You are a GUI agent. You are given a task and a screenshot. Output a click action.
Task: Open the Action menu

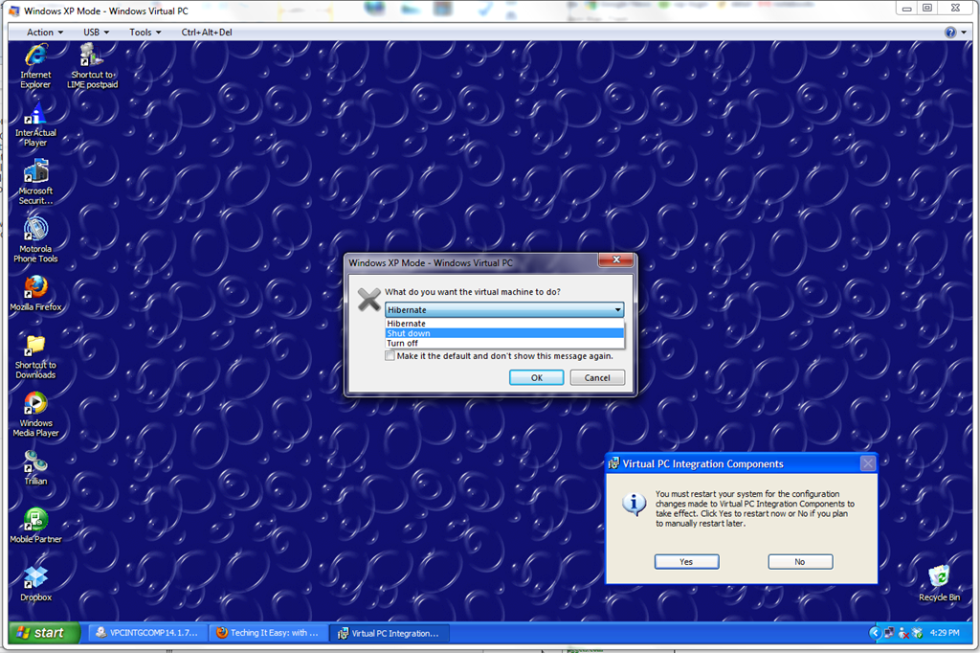tap(44, 33)
